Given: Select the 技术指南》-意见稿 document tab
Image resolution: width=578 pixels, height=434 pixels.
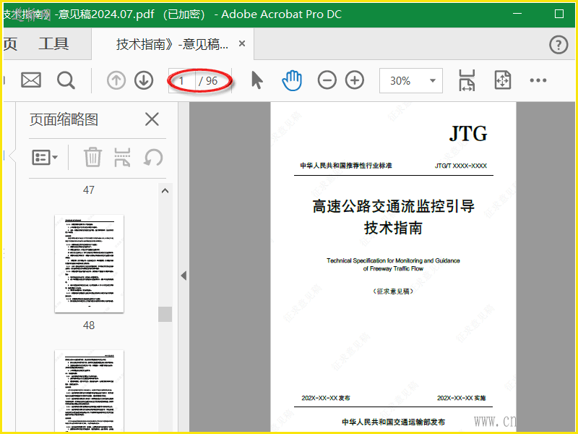Looking at the screenshot, I should coord(172,44).
